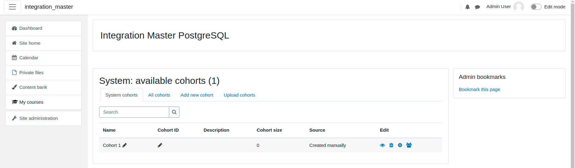Toggle Edit mode switch
This screenshot has width=575, height=168.
pos(536,7)
